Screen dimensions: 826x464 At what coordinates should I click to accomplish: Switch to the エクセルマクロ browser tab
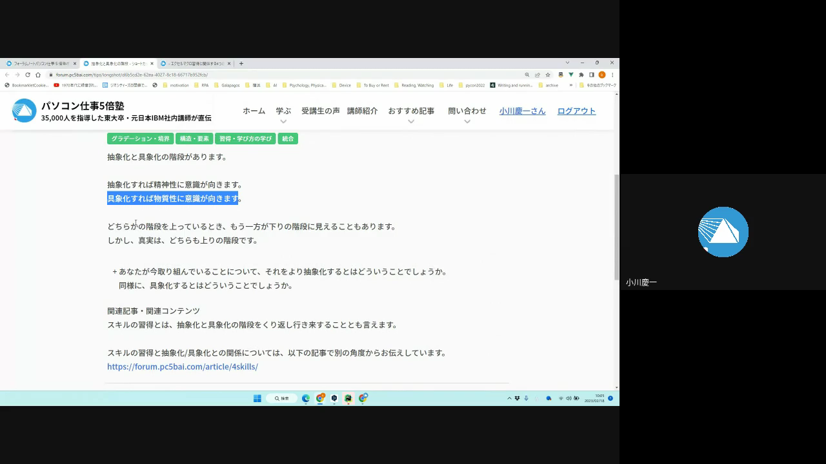(x=194, y=64)
